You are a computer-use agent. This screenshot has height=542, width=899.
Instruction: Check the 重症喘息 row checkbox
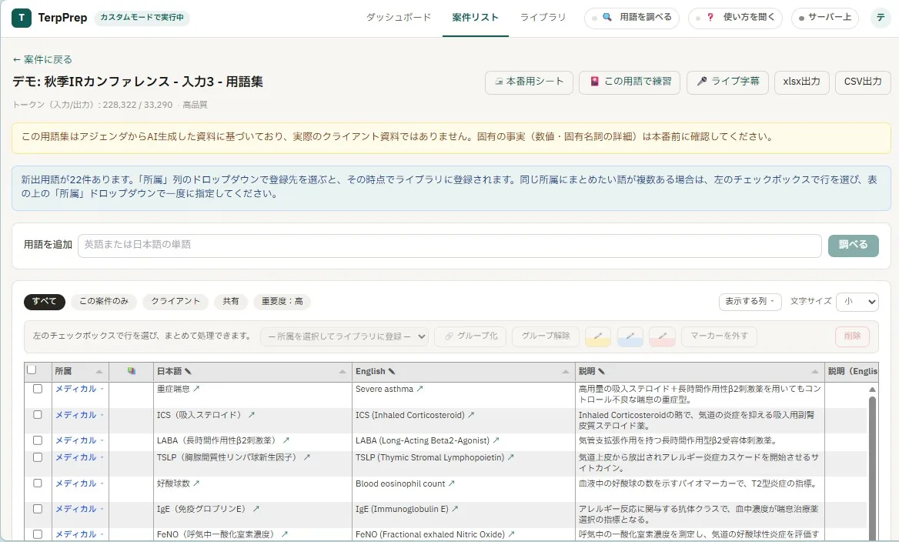pos(38,389)
